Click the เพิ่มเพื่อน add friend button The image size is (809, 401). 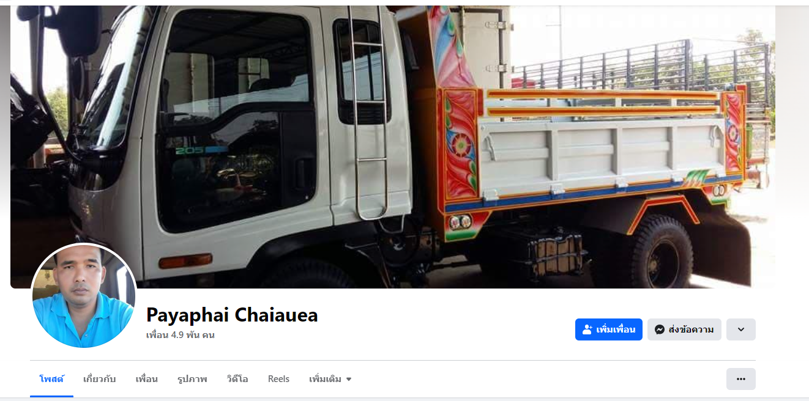click(x=609, y=329)
